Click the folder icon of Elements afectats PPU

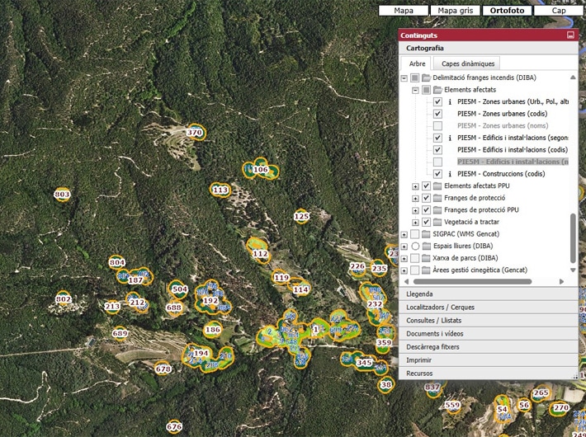point(437,186)
